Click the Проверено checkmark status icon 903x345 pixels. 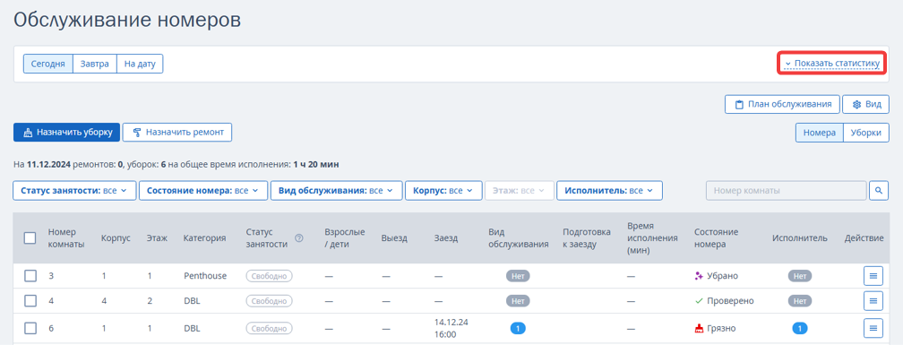699,301
